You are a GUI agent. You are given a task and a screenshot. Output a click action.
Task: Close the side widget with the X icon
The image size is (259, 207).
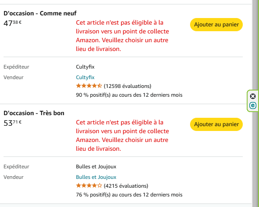[253, 96]
